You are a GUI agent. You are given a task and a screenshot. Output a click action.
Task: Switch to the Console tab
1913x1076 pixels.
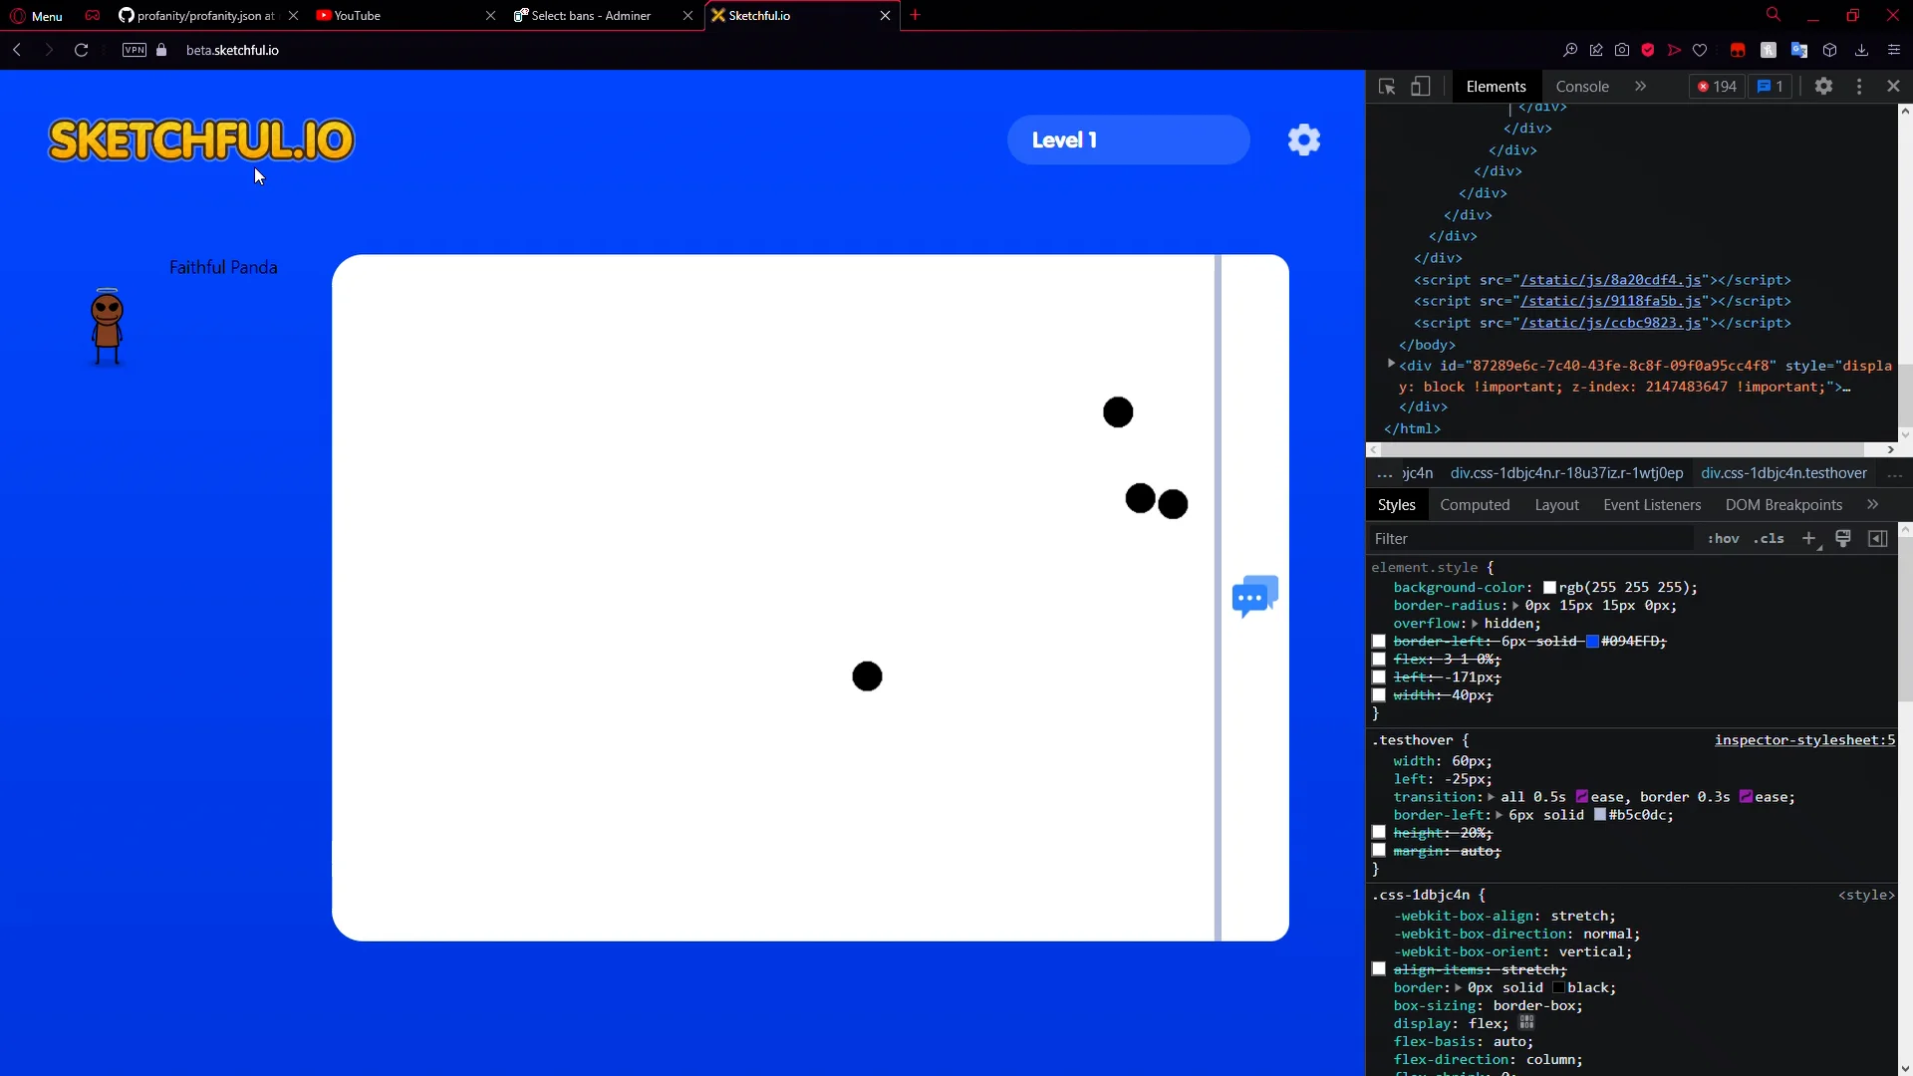point(1582,87)
